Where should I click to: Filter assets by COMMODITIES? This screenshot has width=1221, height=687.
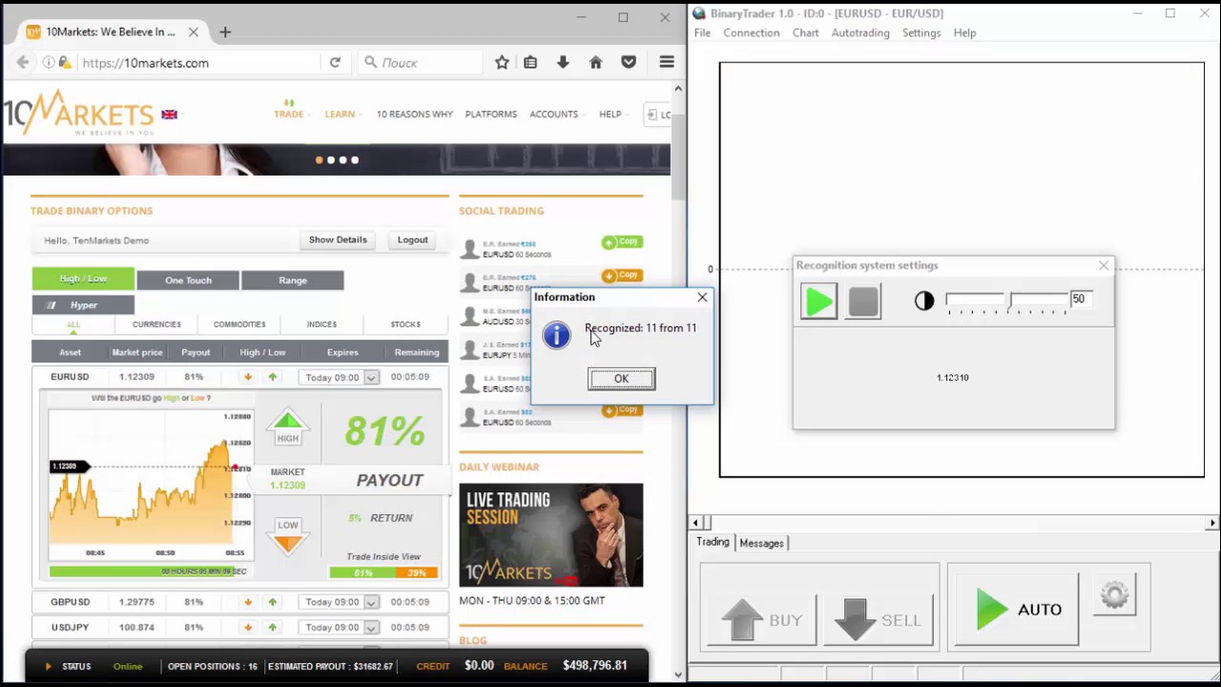(x=239, y=324)
